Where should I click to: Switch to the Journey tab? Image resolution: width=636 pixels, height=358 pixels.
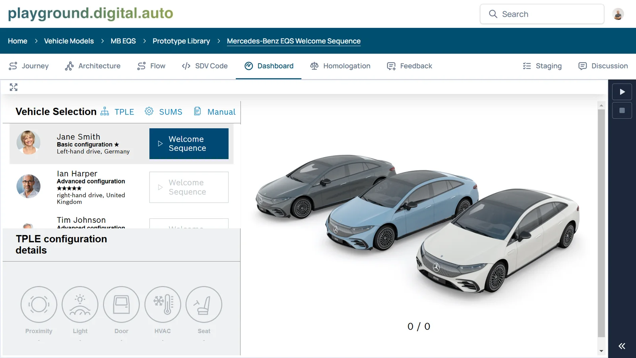[x=29, y=66]
